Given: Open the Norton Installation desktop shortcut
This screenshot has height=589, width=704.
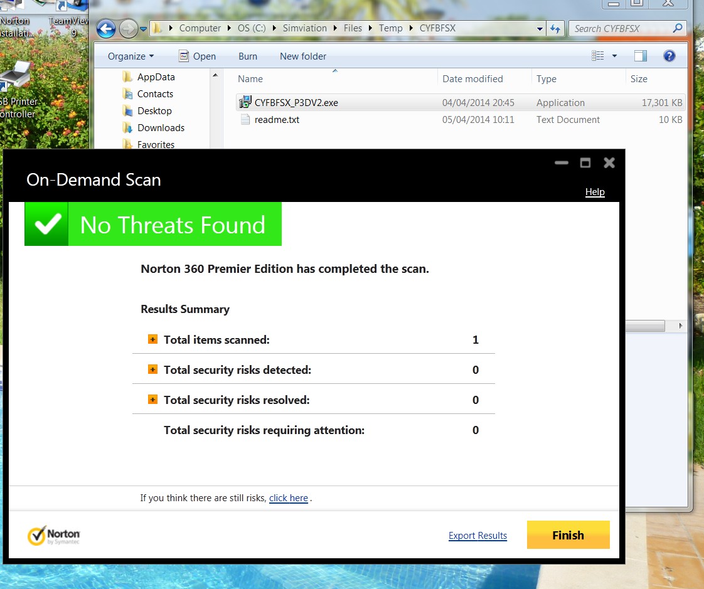Looking at the screenshot, I should (15, 19).
